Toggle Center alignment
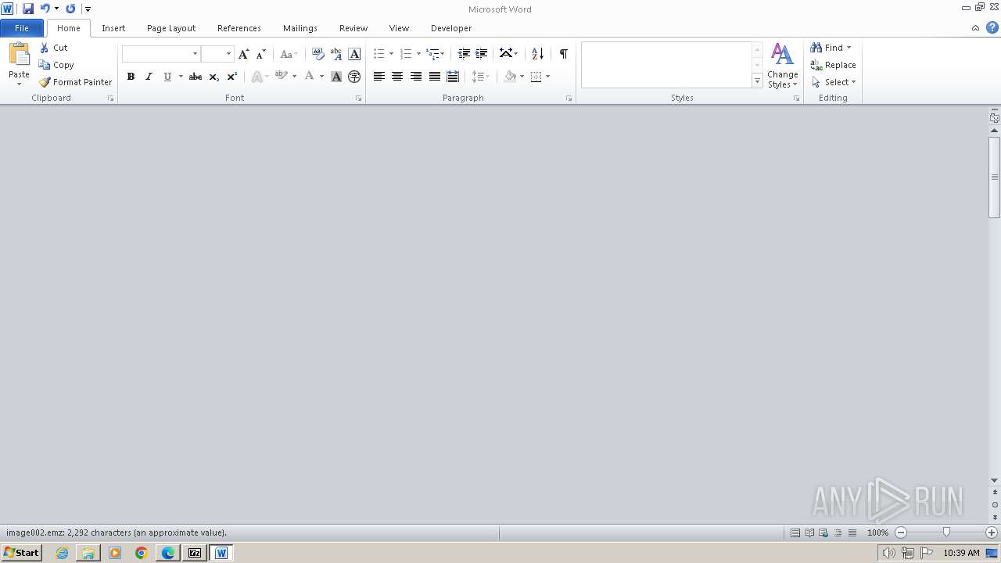1001x563 pixels. [397, 77]
